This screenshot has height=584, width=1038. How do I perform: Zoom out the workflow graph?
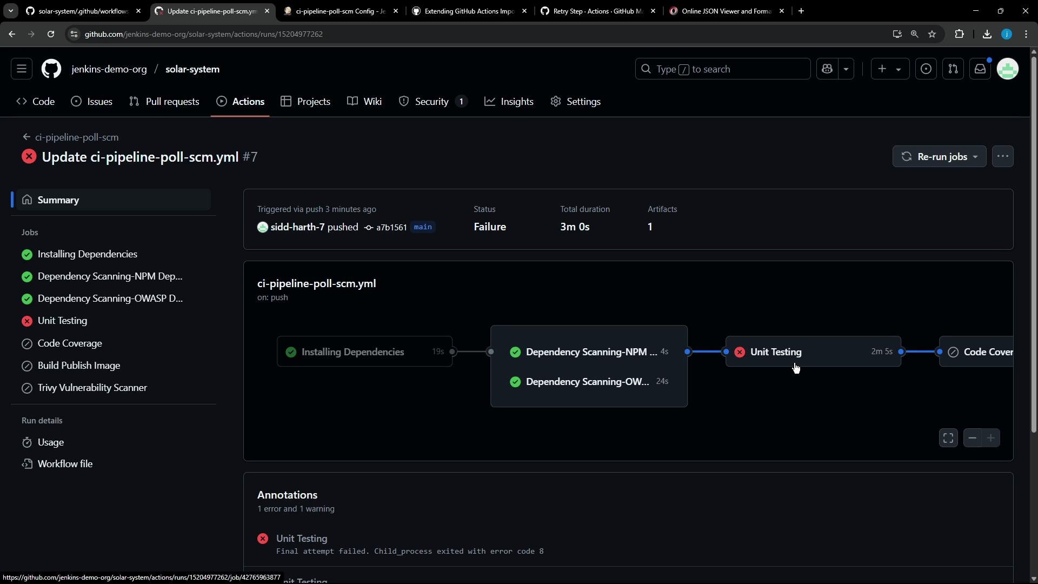973,438
